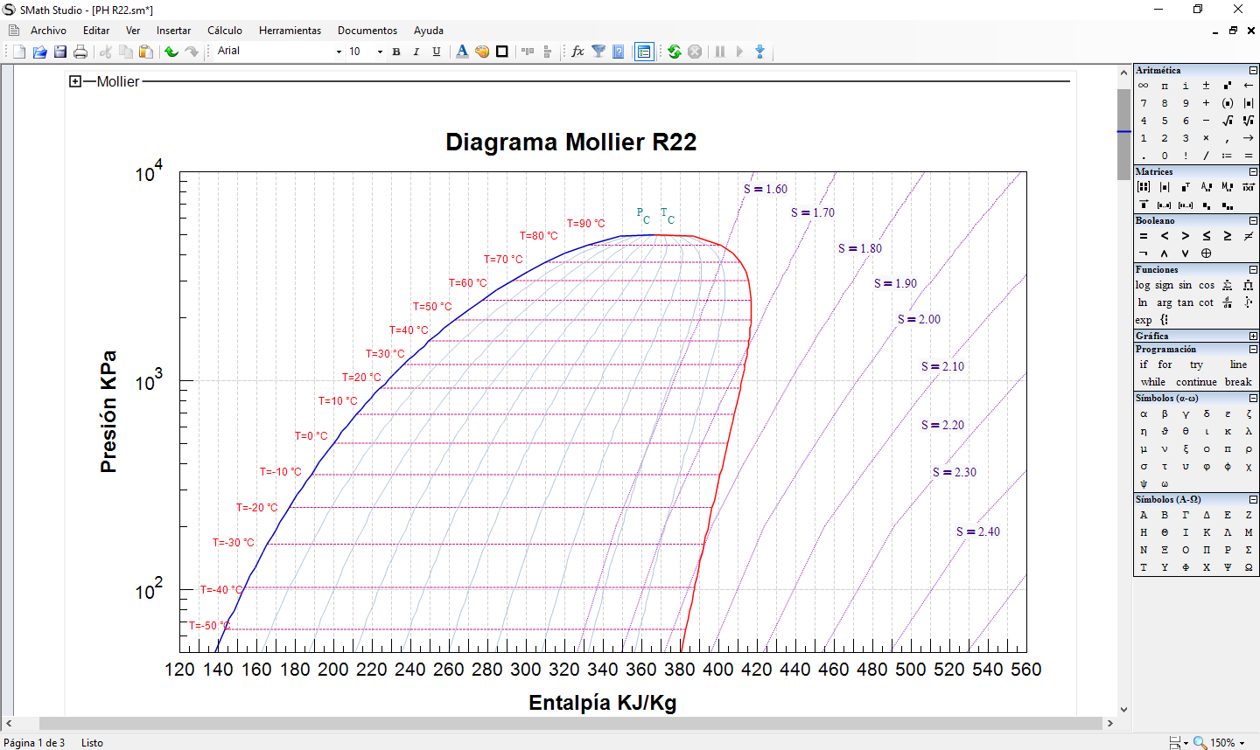Toggle Underline formatting
Image resolution: width=1260 pixels, height=750 pixels.
tap(437, 52)
